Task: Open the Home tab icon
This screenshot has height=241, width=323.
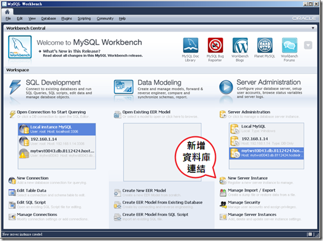Action: coord(7,12)
